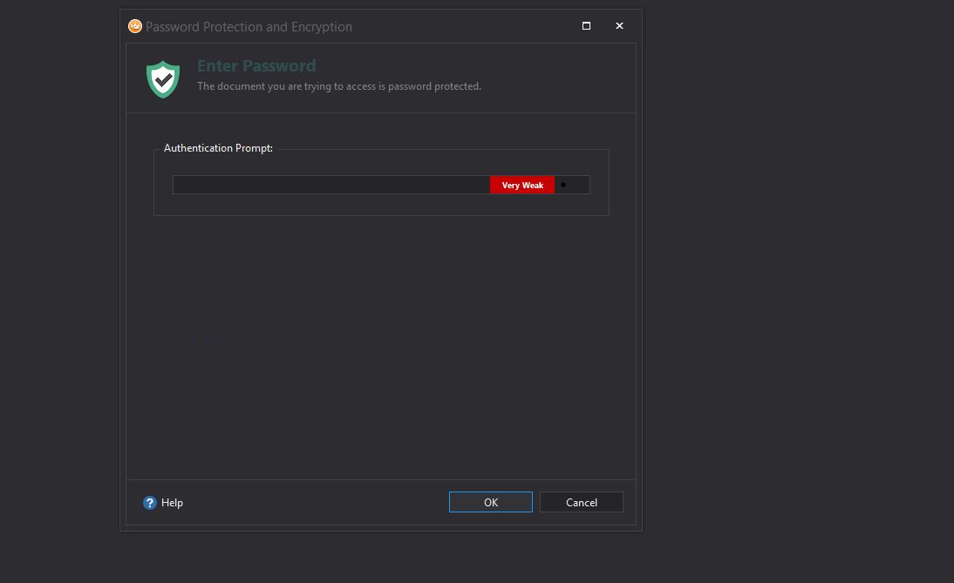Image resolution: width=954 pixels, height=583 pixels.
Task: Close the Password Protection and Encryption dialog
Action: coord(619,26)
